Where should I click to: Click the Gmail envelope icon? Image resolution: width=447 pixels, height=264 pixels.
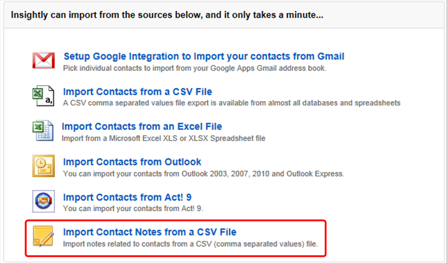(x=43, y=60)
